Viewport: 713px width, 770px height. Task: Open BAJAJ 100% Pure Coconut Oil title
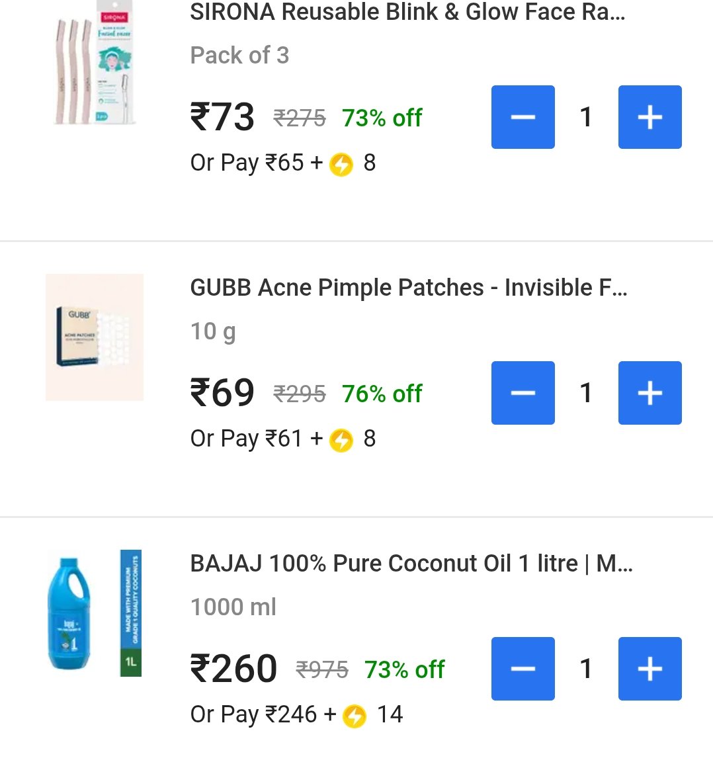[411, 563]
